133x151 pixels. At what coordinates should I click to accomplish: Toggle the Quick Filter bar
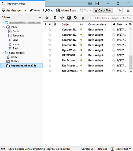pos(103,10)
